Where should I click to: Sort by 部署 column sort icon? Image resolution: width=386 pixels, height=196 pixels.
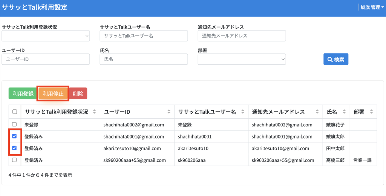pyautogui.click(x=371, y=112)
